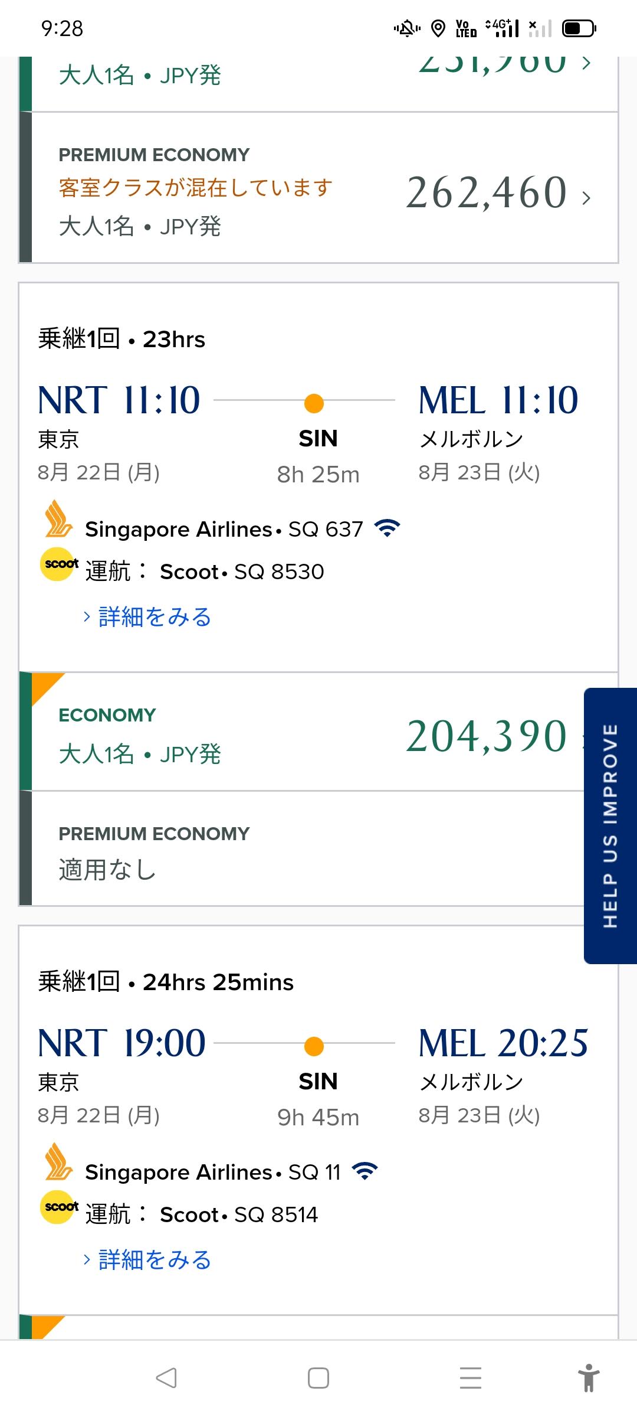Open the 262,460 Premium Economy fare chevron

click(x=586, y=198)
